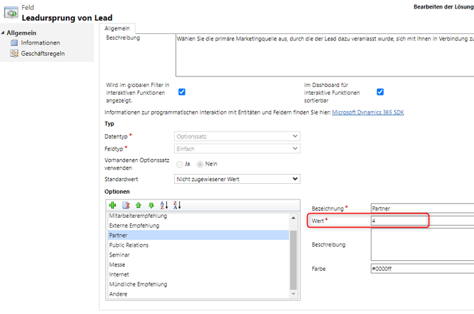Move the selected option down with the green down arrow
The height and width of the screenshot is (314, 474).
[151, 206]
